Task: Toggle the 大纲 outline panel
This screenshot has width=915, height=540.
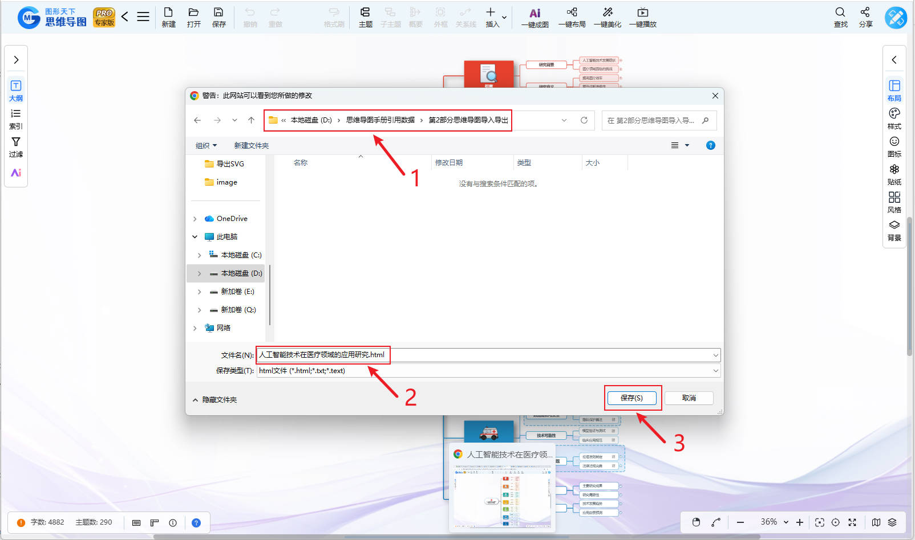Action: click(x=15, y=90)
